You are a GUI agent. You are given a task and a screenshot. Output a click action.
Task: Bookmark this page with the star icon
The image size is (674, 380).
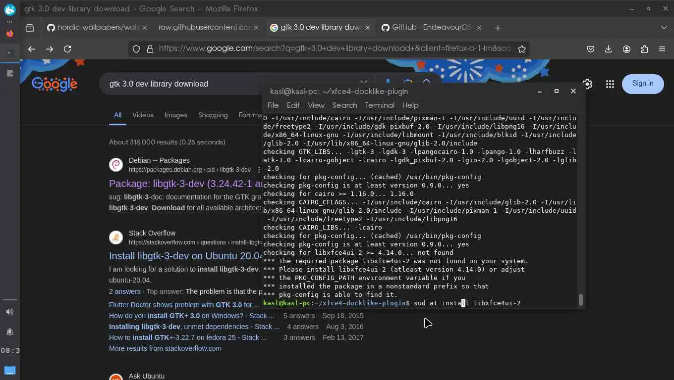click(521, 49)
